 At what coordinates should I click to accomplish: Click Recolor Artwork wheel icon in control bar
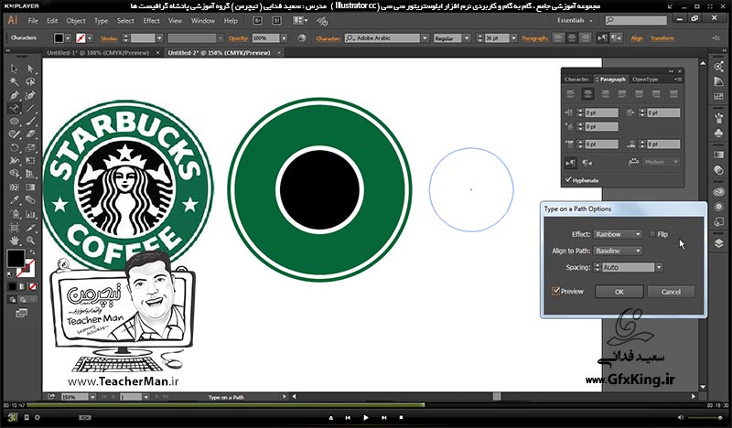click(x=302, y=38)
